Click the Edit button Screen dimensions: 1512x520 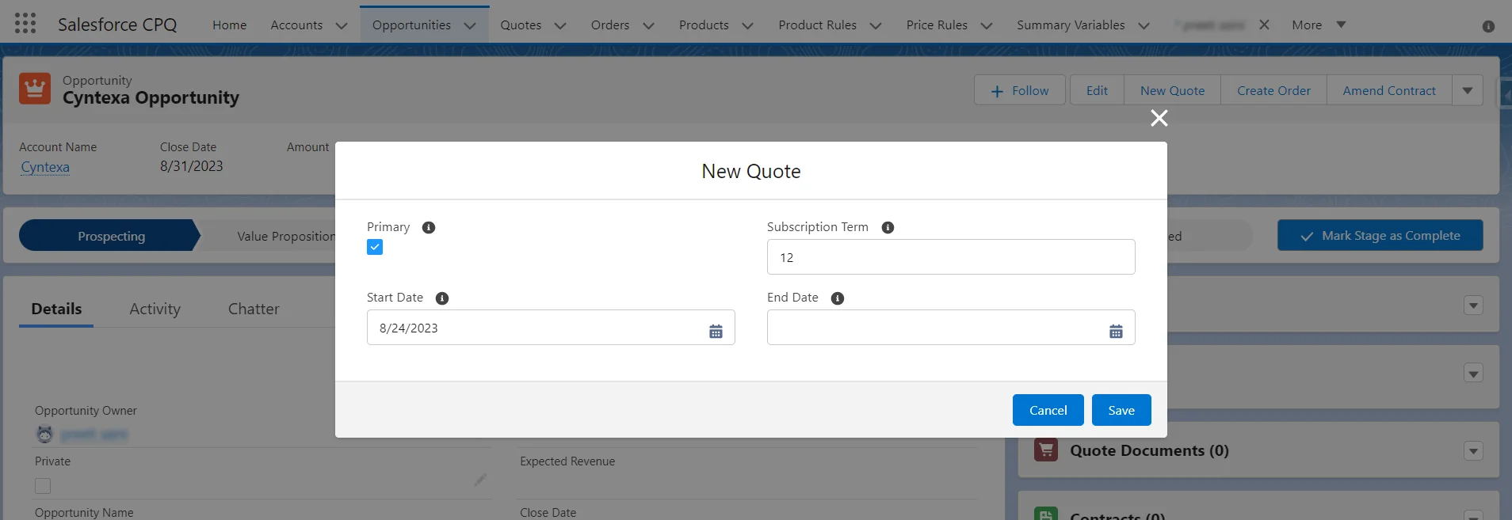pyautogui.click(x=1097, y=90)
